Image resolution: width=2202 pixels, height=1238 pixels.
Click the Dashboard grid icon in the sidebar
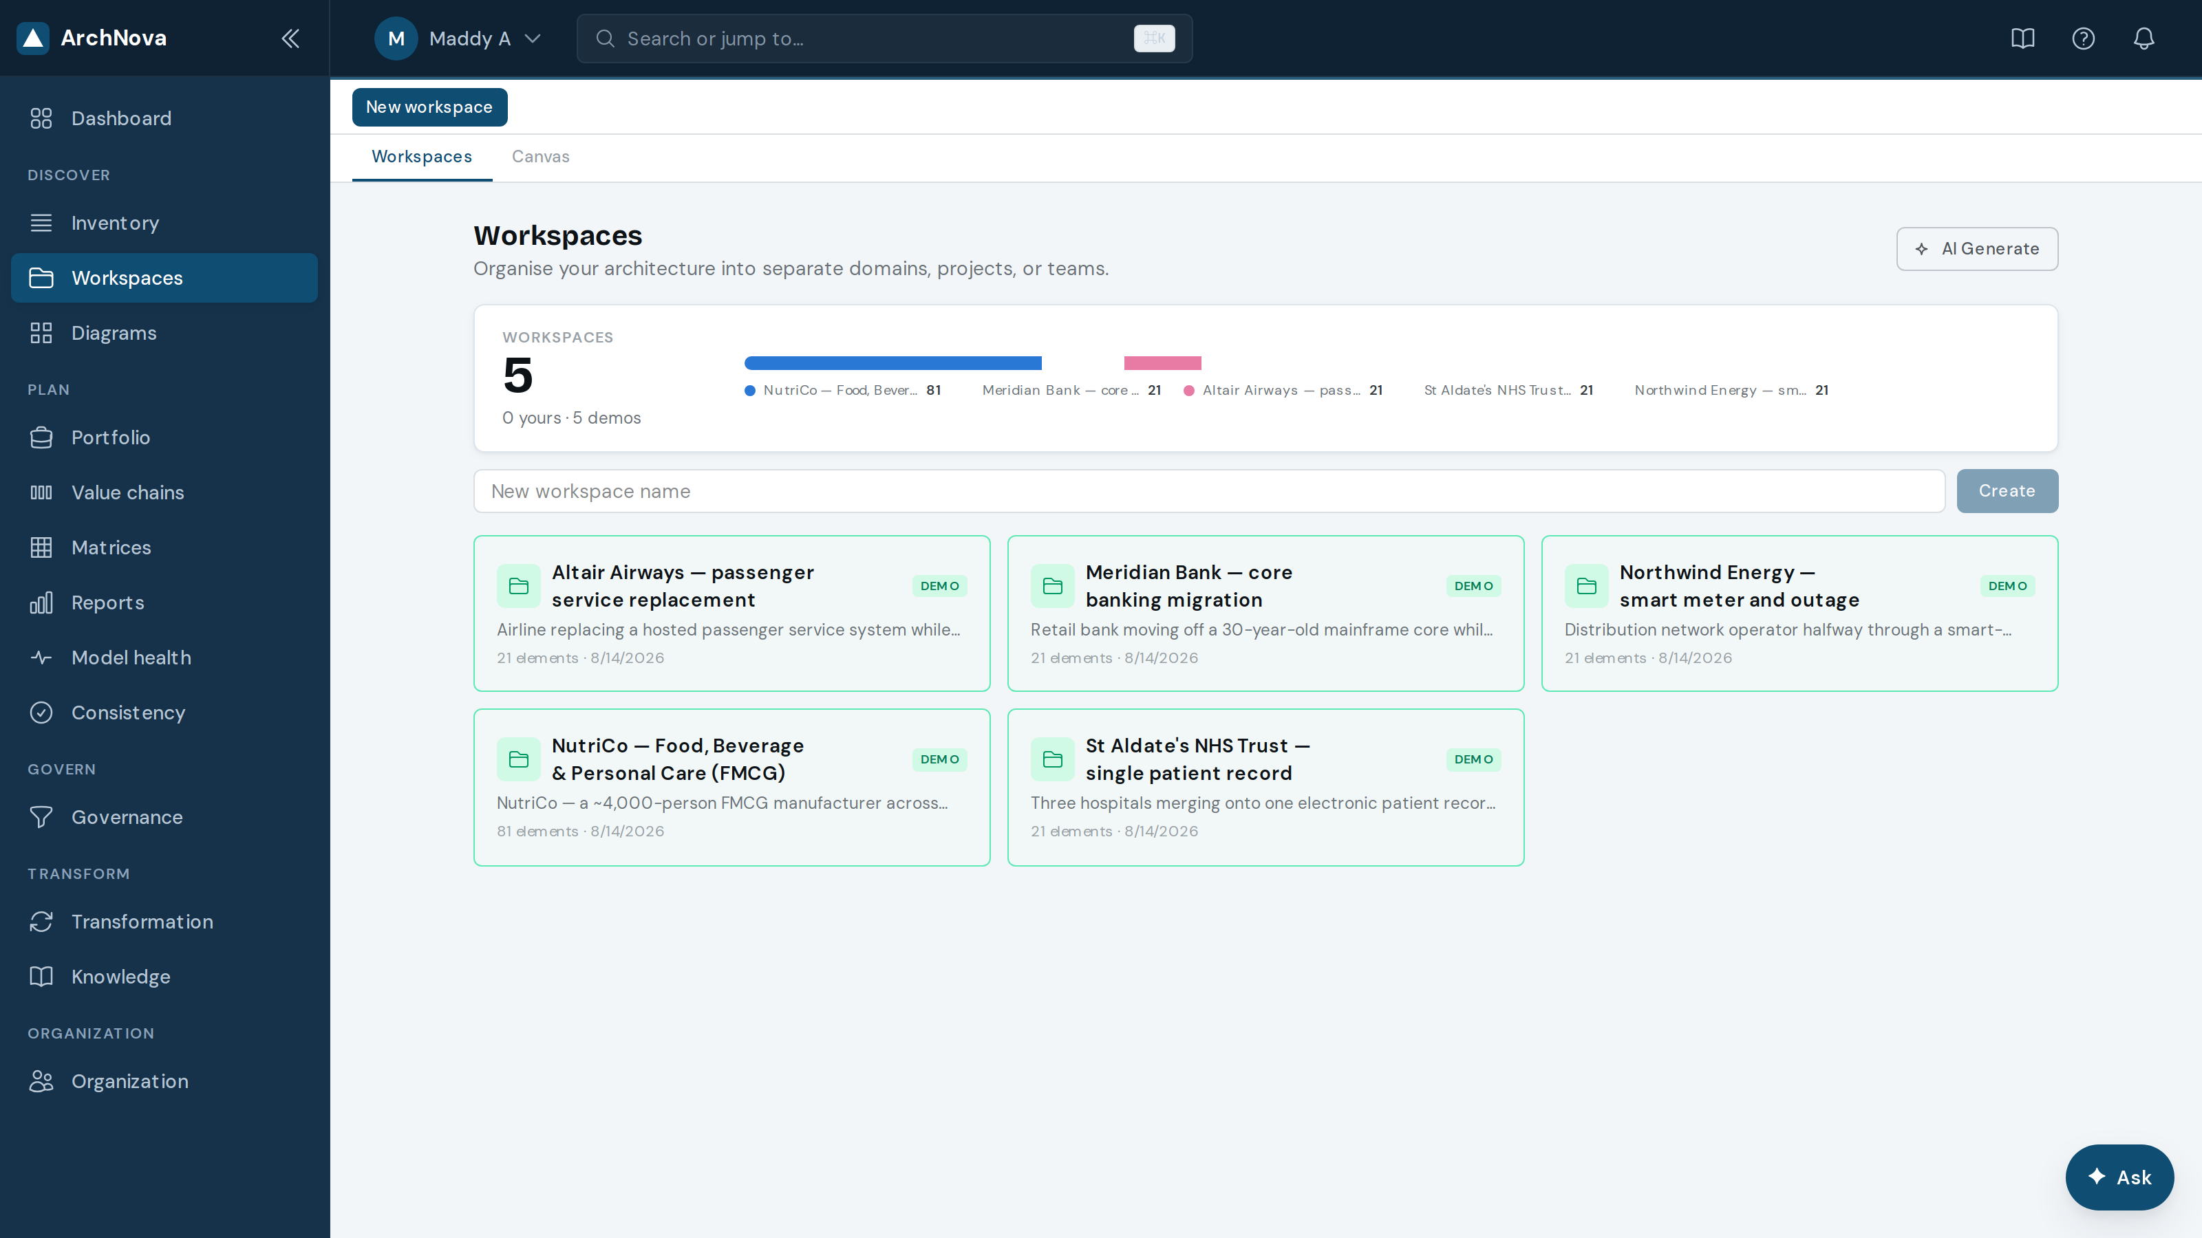(x=41, y=119)
